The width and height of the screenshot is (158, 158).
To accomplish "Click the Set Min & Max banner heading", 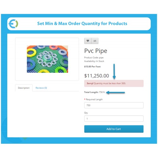I will pos(82,23).
